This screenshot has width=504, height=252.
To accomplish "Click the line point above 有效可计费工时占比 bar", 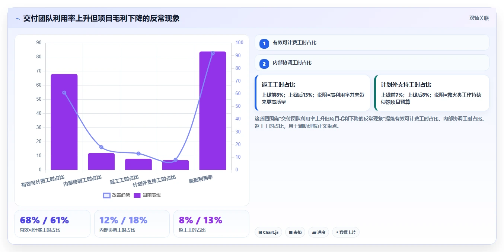I will point(64,93).
